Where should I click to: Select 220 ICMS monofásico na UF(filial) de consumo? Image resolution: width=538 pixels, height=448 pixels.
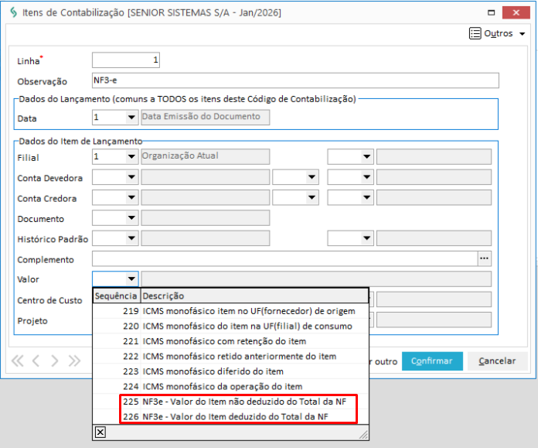point(230,326)
